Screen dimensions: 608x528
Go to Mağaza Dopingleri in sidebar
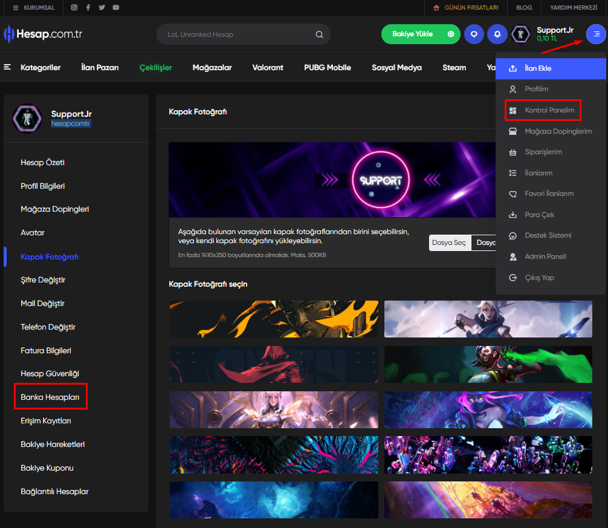point(54,209)
